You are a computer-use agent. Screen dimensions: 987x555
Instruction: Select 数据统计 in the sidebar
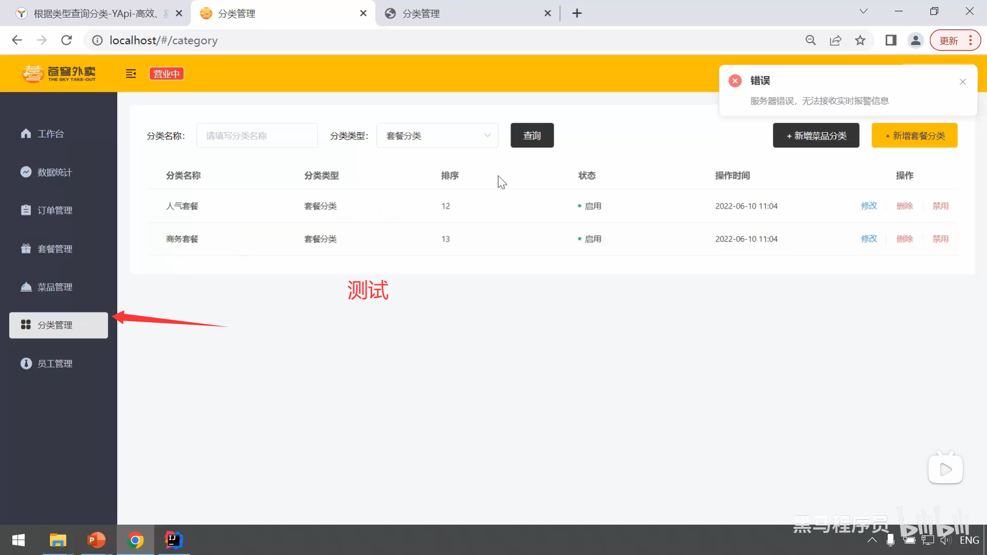point(53,172)
